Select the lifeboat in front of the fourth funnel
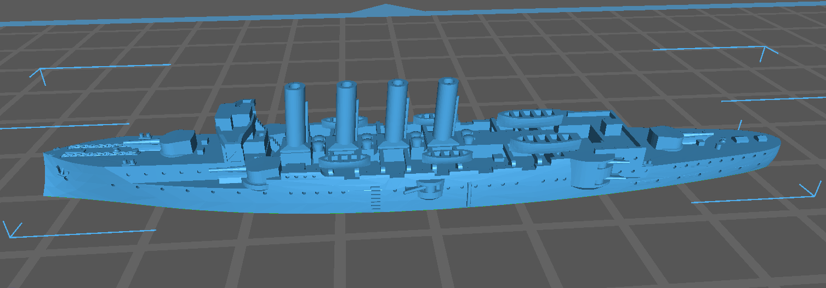Image resolution: width=826 pixels, height=288 pixels. point(447,156)
